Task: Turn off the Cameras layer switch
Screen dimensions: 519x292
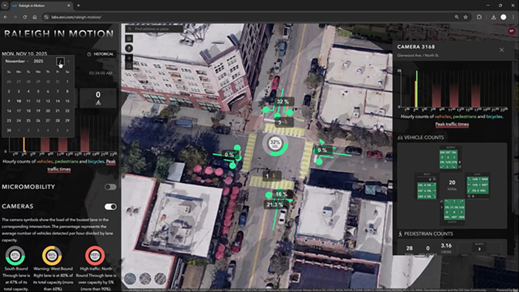Action: click(x=110, y=206)
